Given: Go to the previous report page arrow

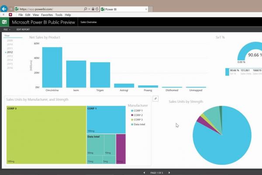Looking at the screenshot, I should [x=145, y=173].
